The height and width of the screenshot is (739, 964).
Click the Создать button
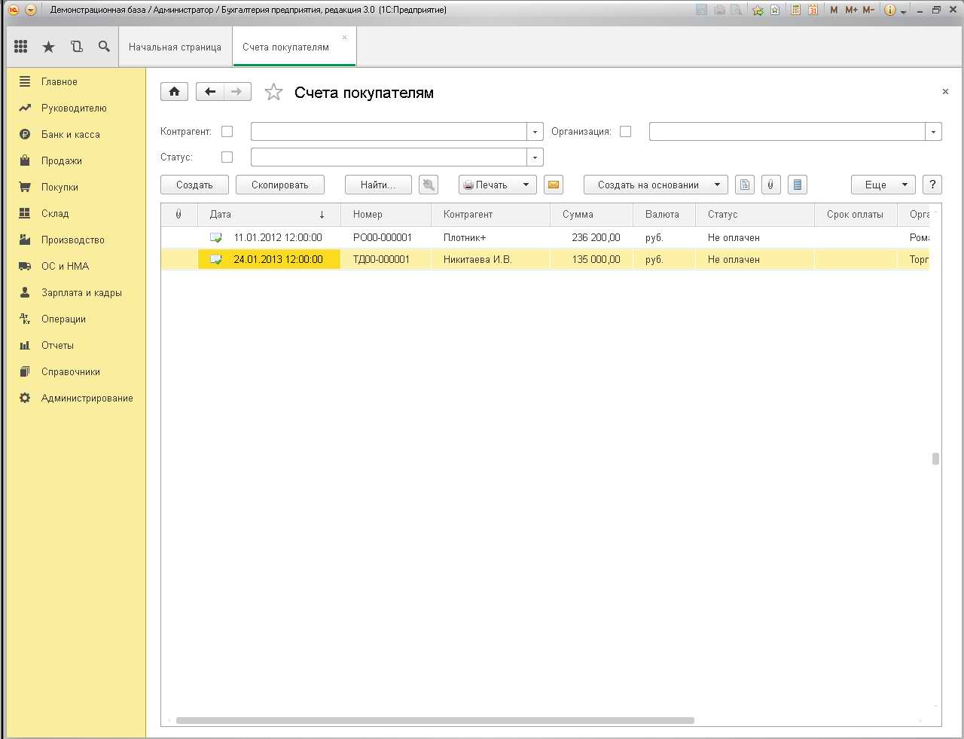[194, 185]
